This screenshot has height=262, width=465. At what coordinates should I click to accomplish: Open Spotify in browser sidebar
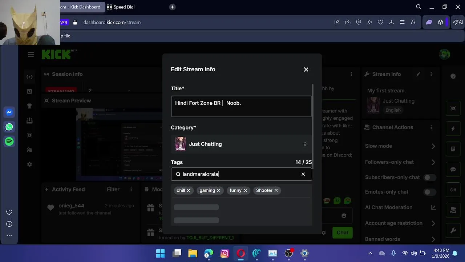pos(9,142)
